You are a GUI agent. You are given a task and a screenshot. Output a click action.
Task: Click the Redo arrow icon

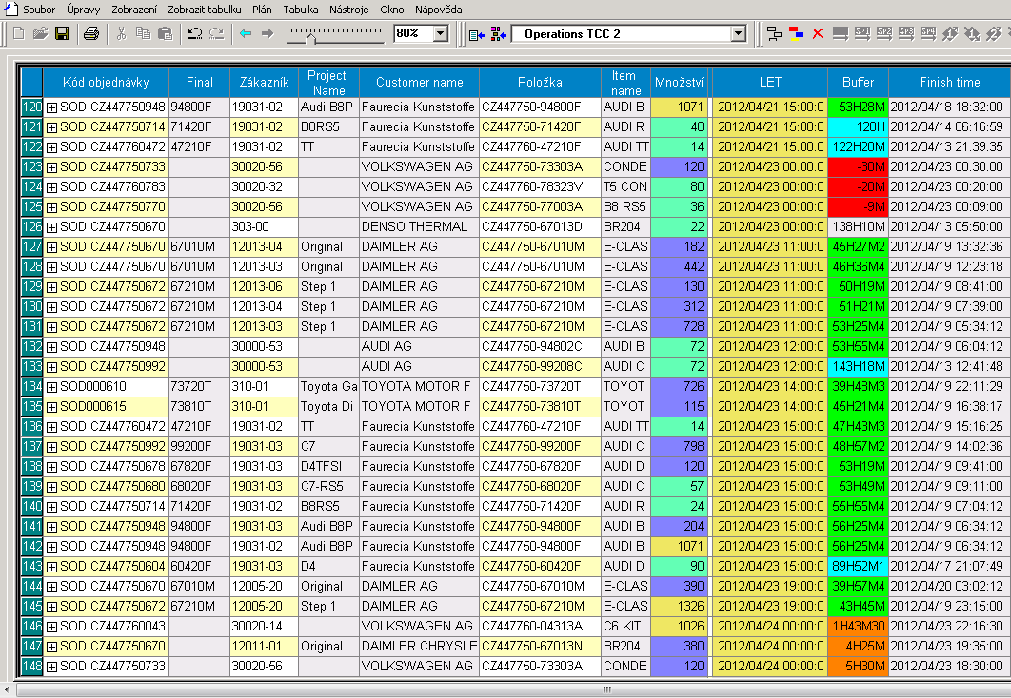tap(217, 33)
